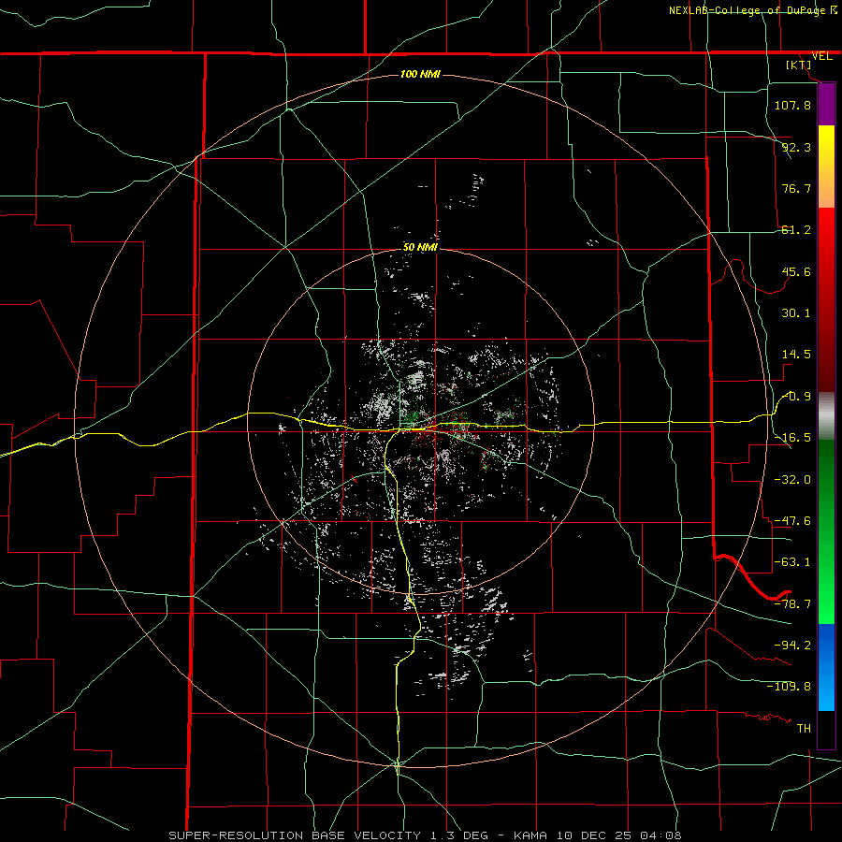The image size is (842, 842).
Task: Click the 45.6 legend value
Action: click(796, 271)
